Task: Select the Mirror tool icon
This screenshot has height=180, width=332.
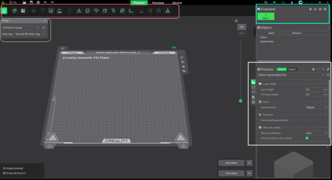Action: (x=79, y=11)
